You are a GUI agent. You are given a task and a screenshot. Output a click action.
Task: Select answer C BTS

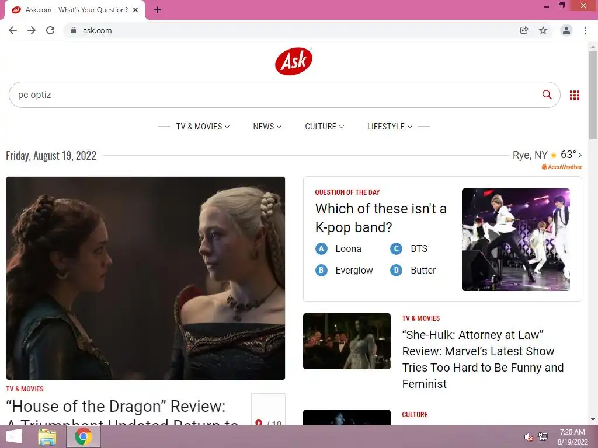409,249
